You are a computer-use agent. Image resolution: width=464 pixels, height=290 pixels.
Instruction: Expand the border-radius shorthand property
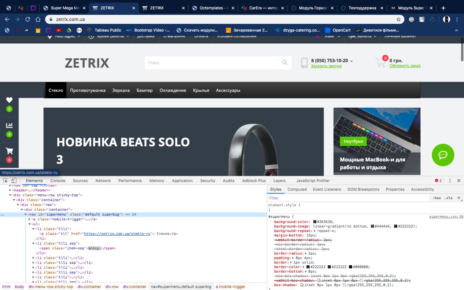click(306, 253)
